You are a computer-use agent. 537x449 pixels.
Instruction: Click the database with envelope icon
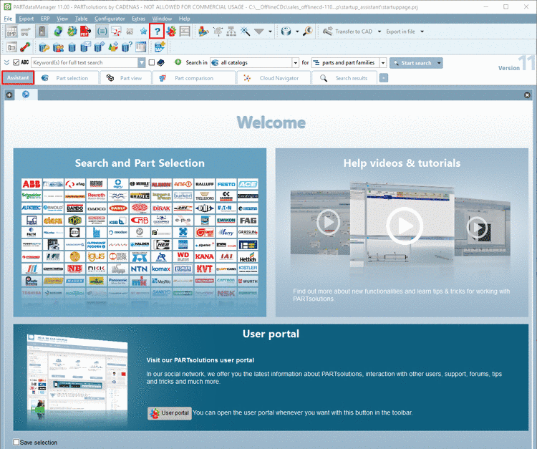[x=86, y=47]
